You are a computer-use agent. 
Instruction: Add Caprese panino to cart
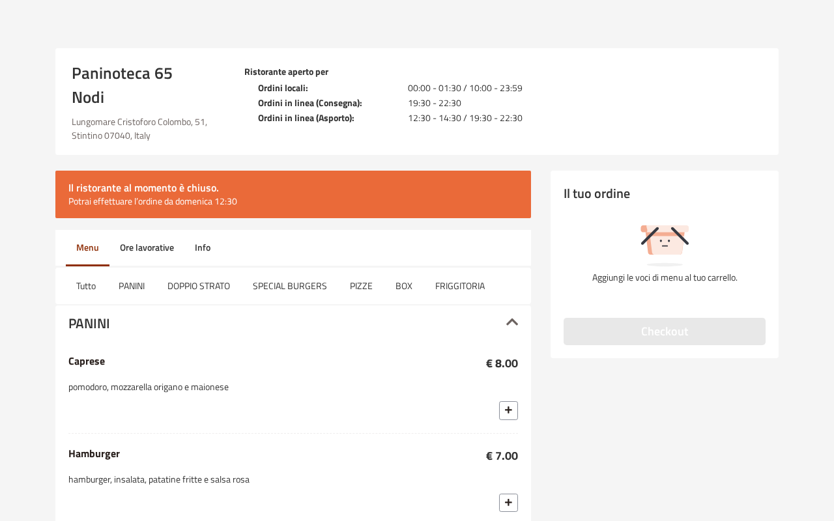(x=508, y=410)
